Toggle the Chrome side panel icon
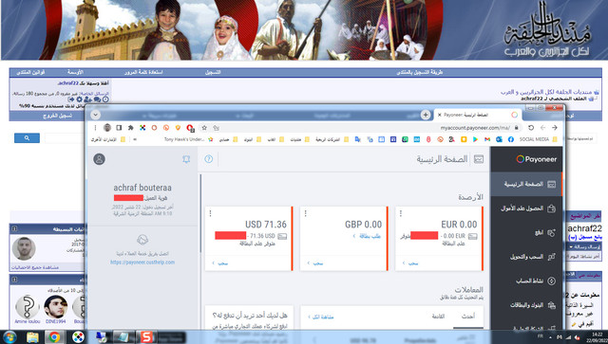The image size is (608, 344). [x=119, y=128]
